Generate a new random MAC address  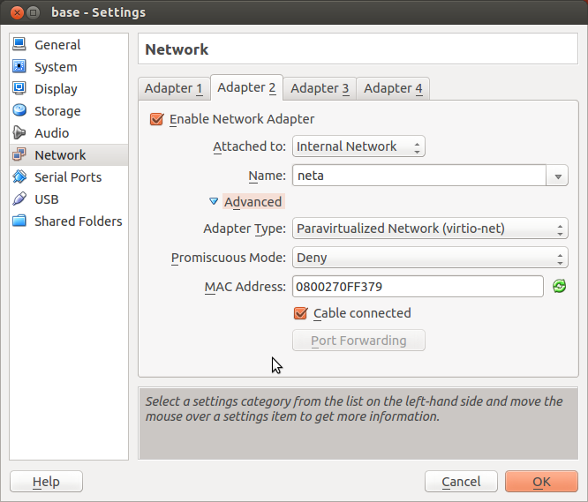pos(558,286)
